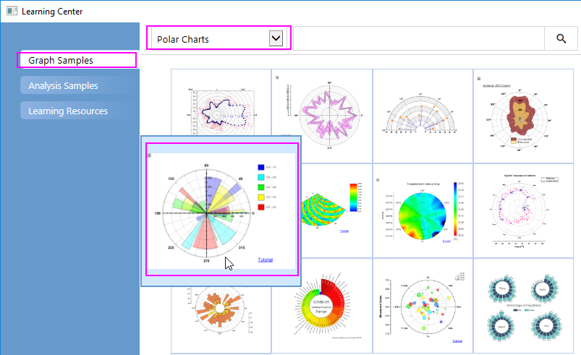This screenshot has width=581, height=355.
Task: Open the Temperature Contour Map thumbnail
Action: (x=423, y=210)
